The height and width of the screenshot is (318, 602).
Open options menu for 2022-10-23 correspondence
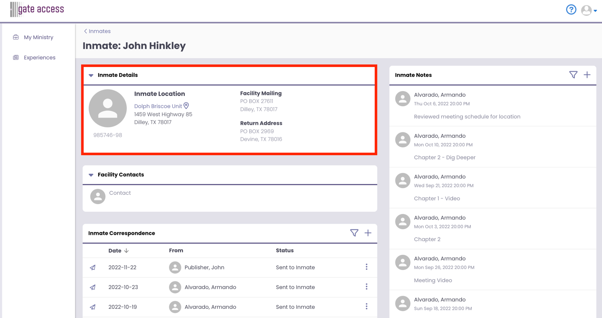366,287
